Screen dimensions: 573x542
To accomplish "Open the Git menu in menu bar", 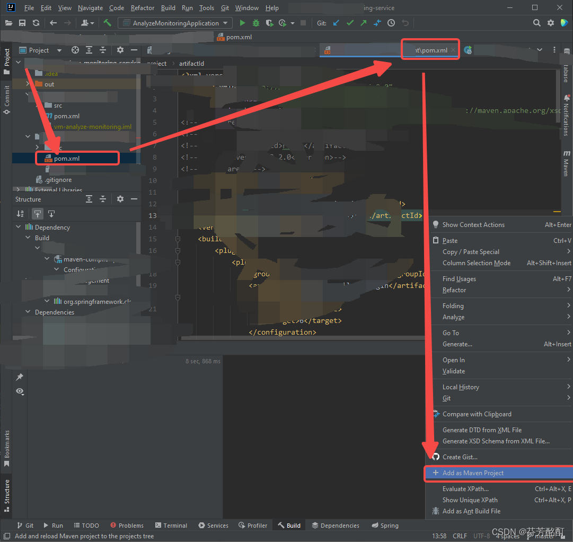I will [x=225, y=7].
